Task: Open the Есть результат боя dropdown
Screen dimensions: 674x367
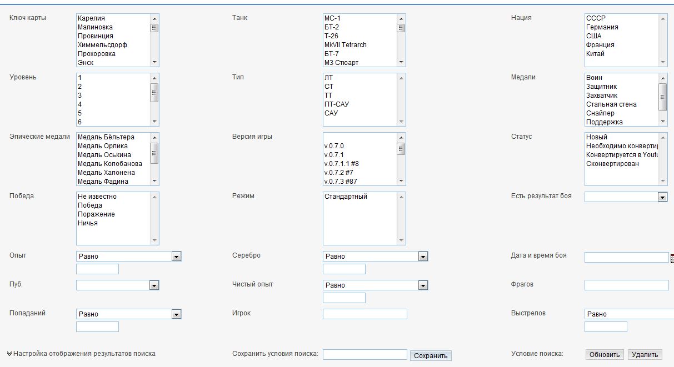Action: click(662, 197)
